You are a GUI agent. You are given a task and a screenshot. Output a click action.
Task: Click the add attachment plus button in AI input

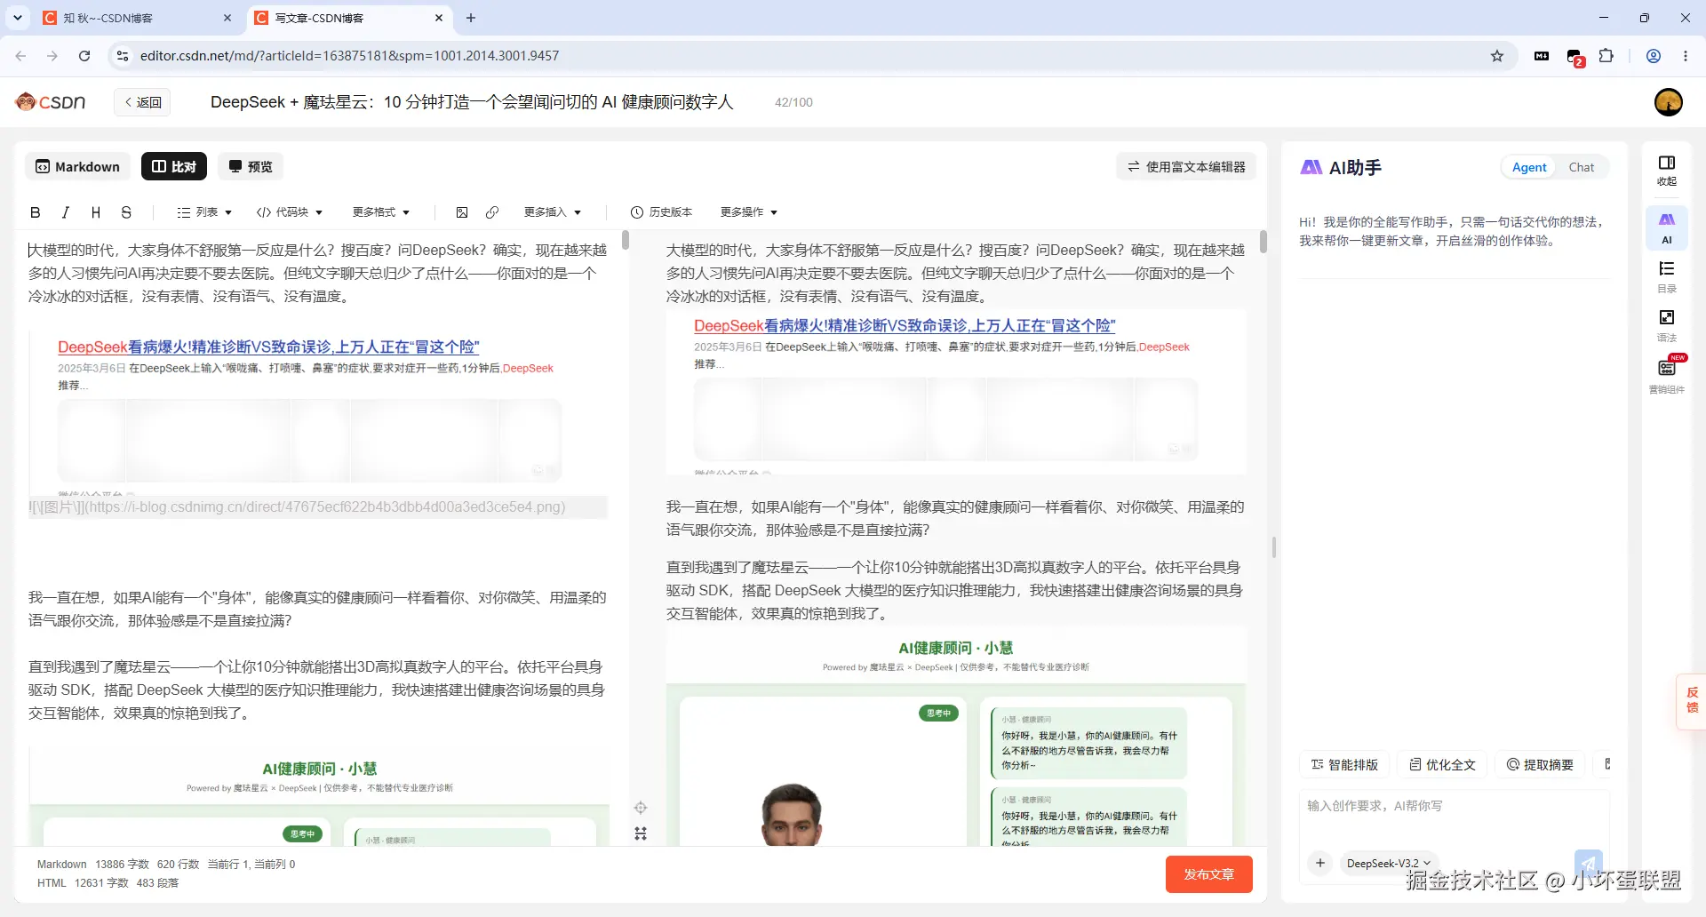pos(1320,863)
